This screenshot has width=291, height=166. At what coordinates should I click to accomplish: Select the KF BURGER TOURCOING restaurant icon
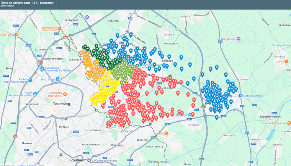[x=65, y=94]
